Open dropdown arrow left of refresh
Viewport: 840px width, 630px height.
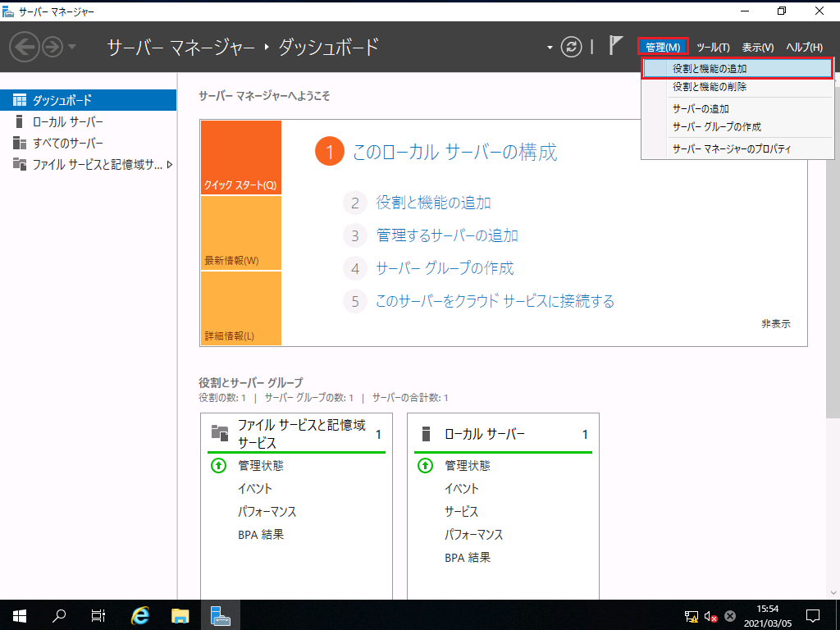pos(550,48)
